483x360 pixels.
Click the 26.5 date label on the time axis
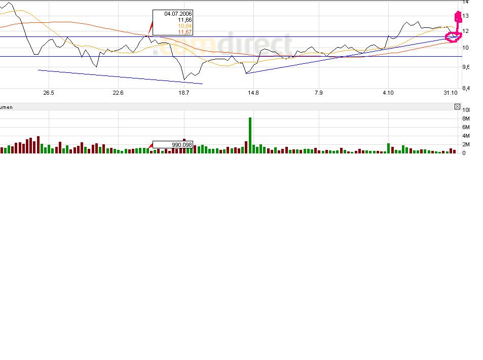[49, 93]
